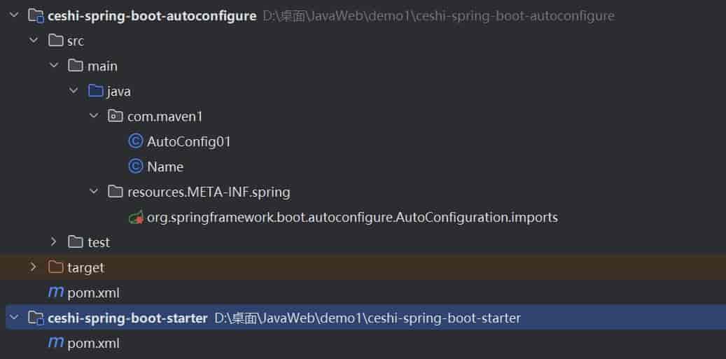
Task: Click the orange target folder icon
Action: [56, 267]
